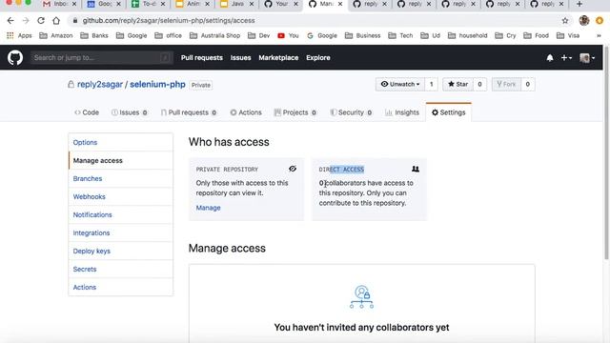
Task: Click the browser forward arrow
Action: 26,21
